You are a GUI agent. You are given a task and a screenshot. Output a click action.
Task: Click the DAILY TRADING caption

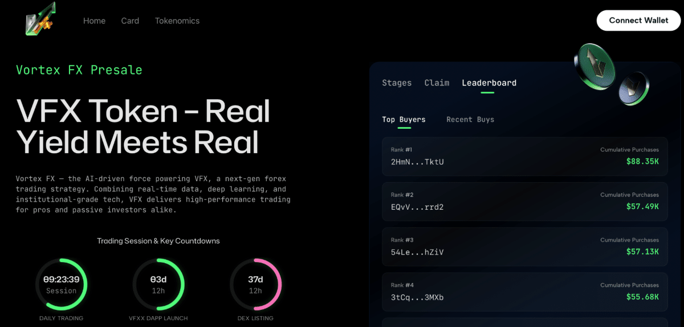pos(62,318)
